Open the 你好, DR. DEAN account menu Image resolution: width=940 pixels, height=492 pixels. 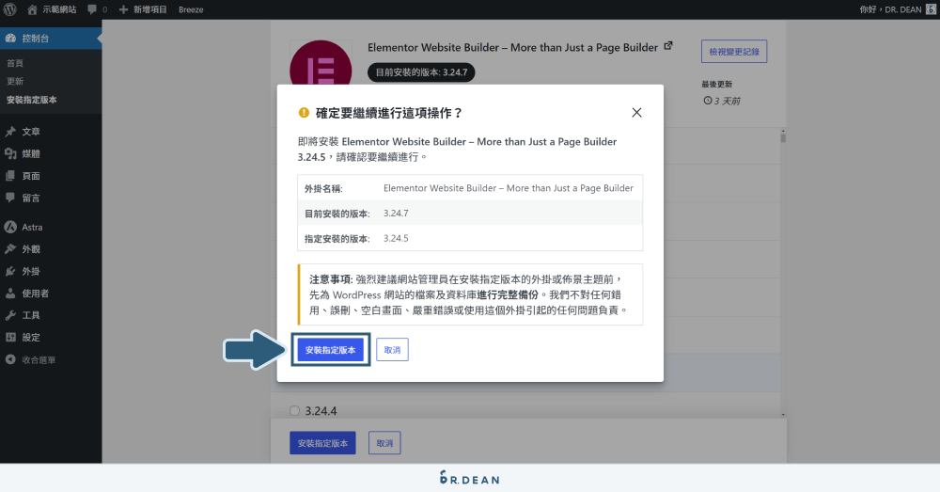coord(897,9)
